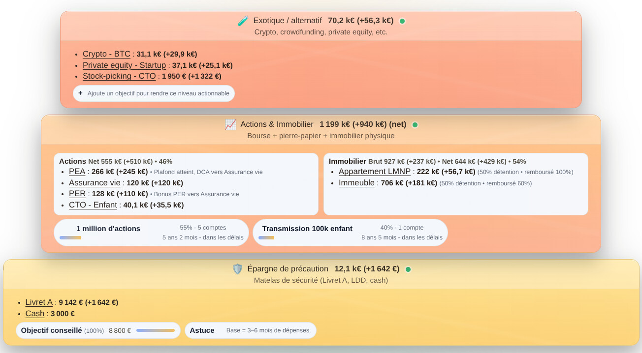Open the Private equity - Startup link

[x=124, y=65]
